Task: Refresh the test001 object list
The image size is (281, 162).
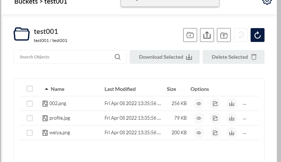Action: pyautogui.click(x=258, y=35)
